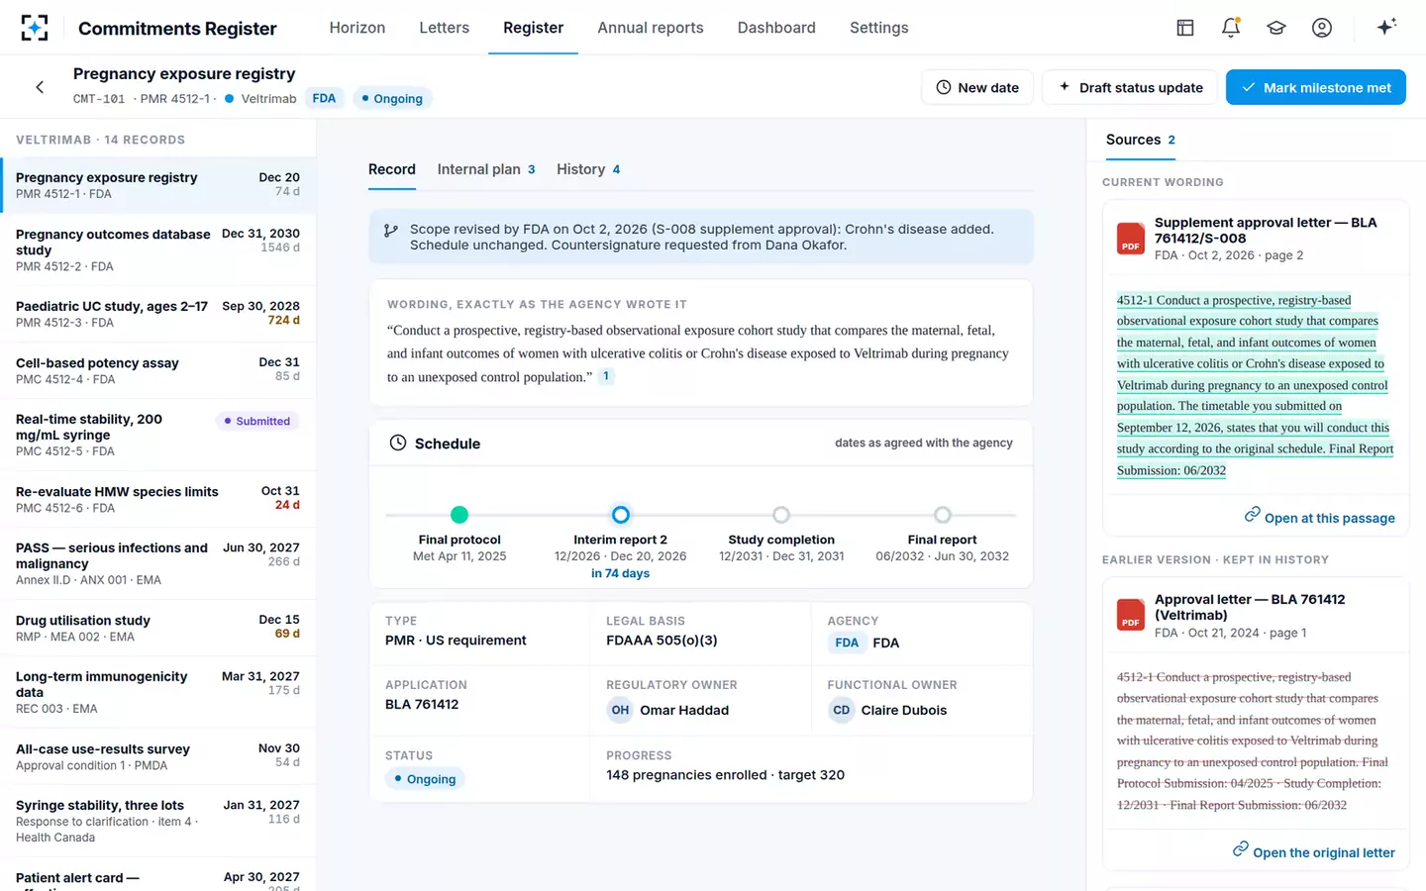
Task: Click the FDA tag in the page header
Action: (324, 98)
